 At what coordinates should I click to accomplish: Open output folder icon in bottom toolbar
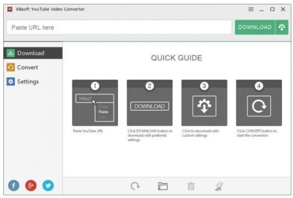click(x=163, y=186)
